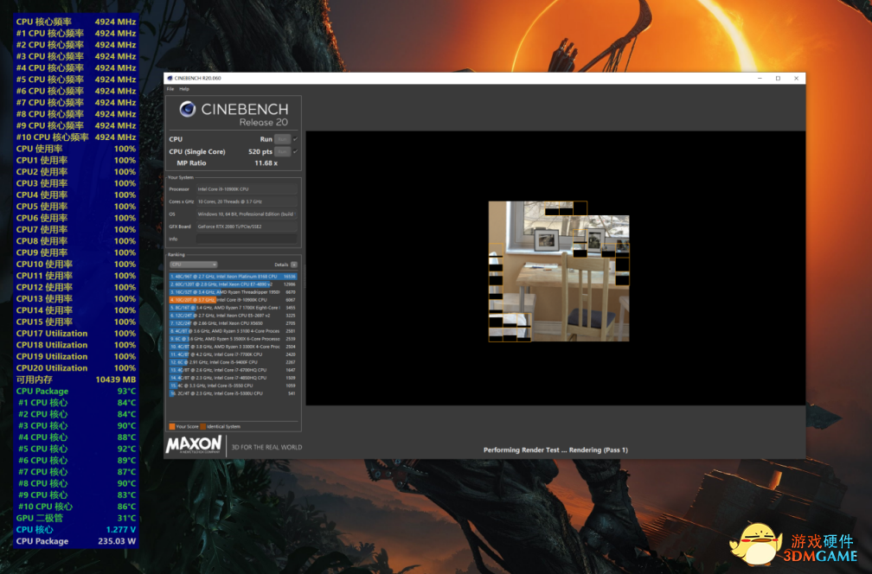Click the Identical System legend swatch
Screen dimensions: 872x574
coord(203,427)
